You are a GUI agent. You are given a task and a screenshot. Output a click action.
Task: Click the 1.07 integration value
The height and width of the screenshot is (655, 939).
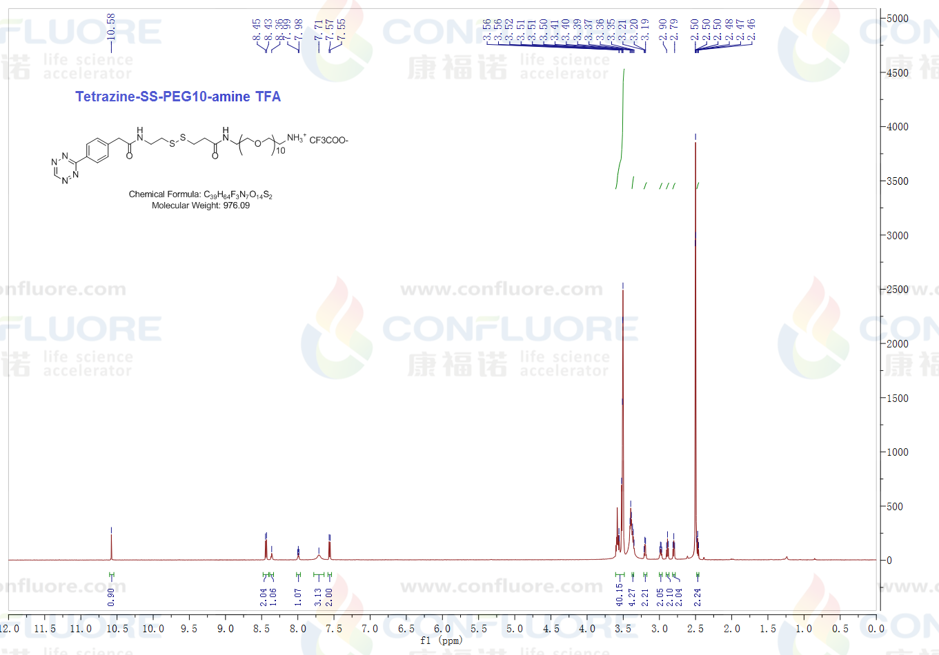[x=298, y=597]
